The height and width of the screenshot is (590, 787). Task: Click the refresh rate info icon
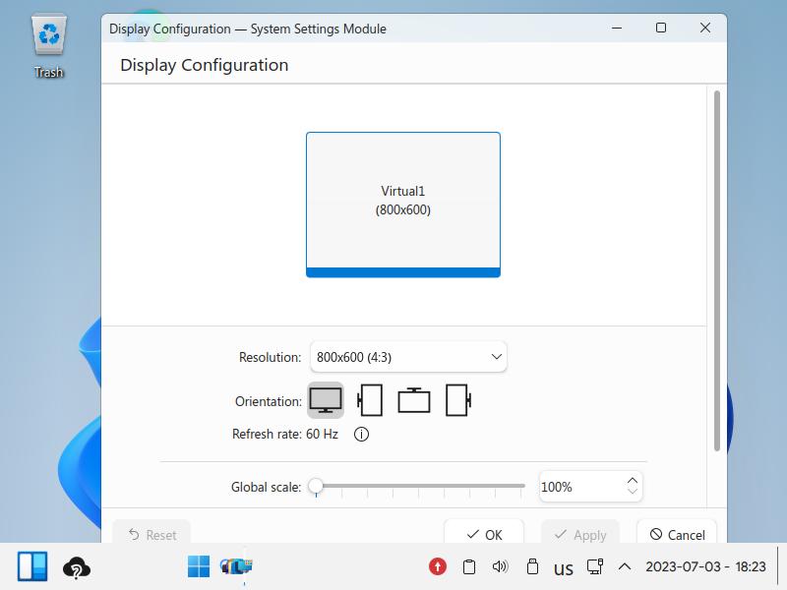click(361, 434)
